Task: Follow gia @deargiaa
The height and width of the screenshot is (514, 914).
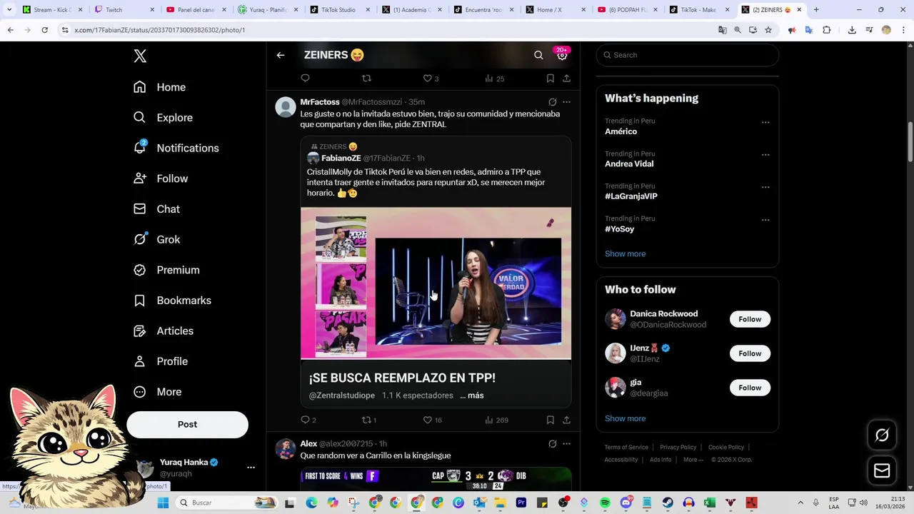Action: coord(750,388)
